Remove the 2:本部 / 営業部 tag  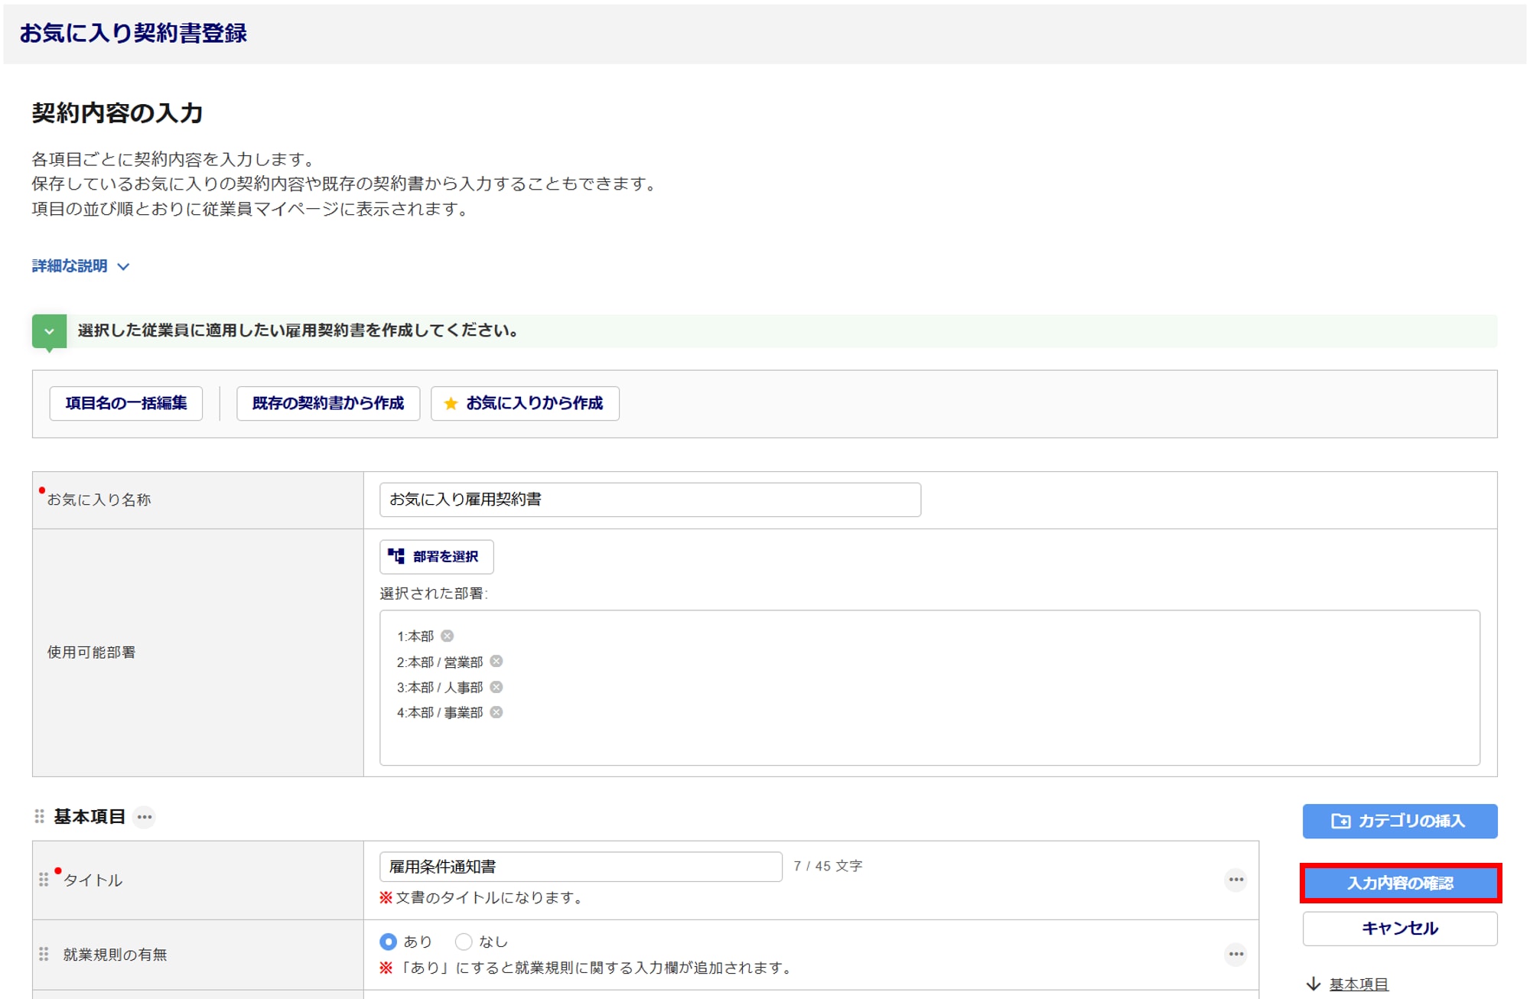(x=496, y=661)
